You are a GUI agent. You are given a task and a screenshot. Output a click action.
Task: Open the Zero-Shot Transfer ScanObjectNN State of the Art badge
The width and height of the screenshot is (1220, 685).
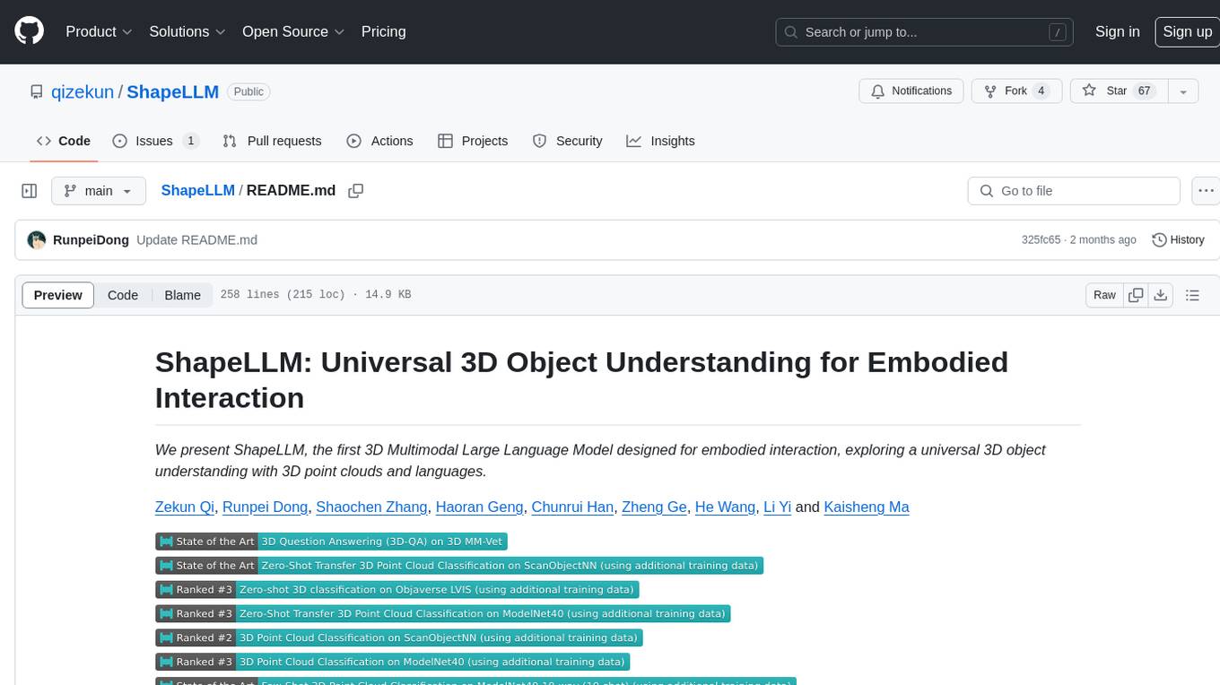459,566
